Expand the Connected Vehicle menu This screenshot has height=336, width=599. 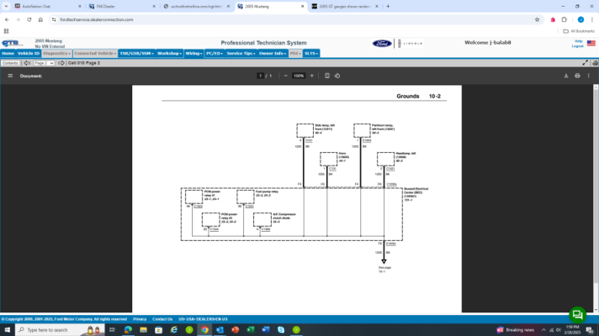(95, 54)
